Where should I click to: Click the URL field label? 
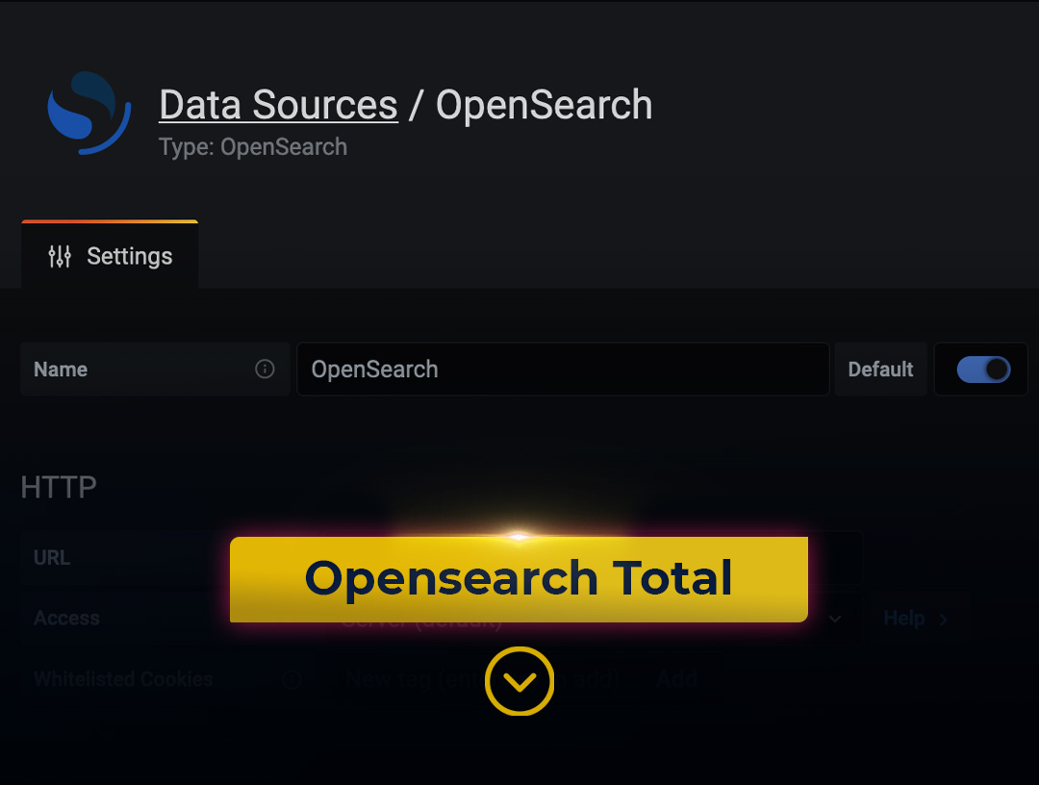(52, 558)
